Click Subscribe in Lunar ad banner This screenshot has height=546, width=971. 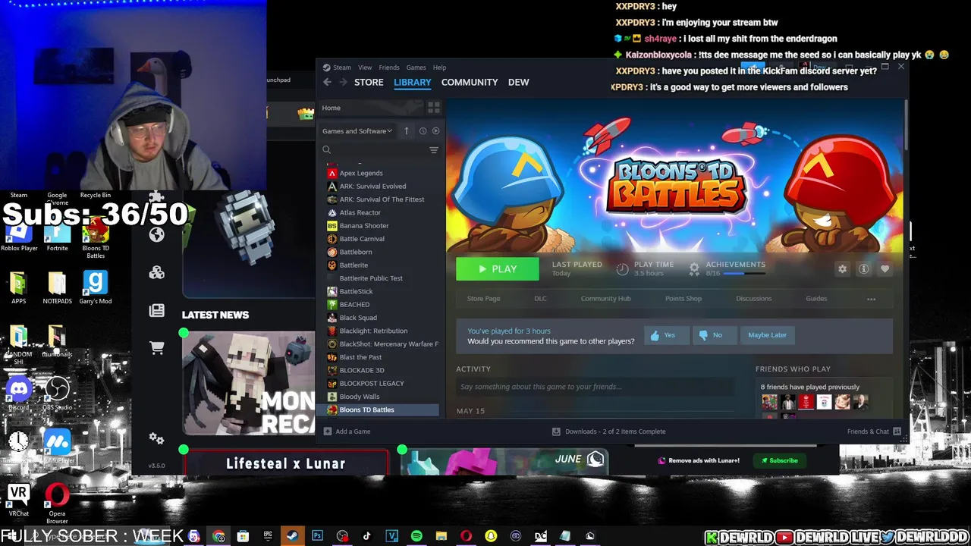click(780, 460)
